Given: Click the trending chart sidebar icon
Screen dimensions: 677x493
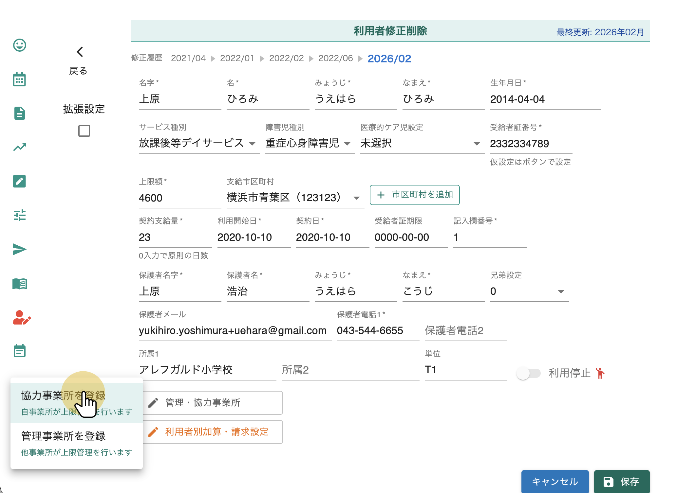Looking at the screenshot, I should click(20, 147).
